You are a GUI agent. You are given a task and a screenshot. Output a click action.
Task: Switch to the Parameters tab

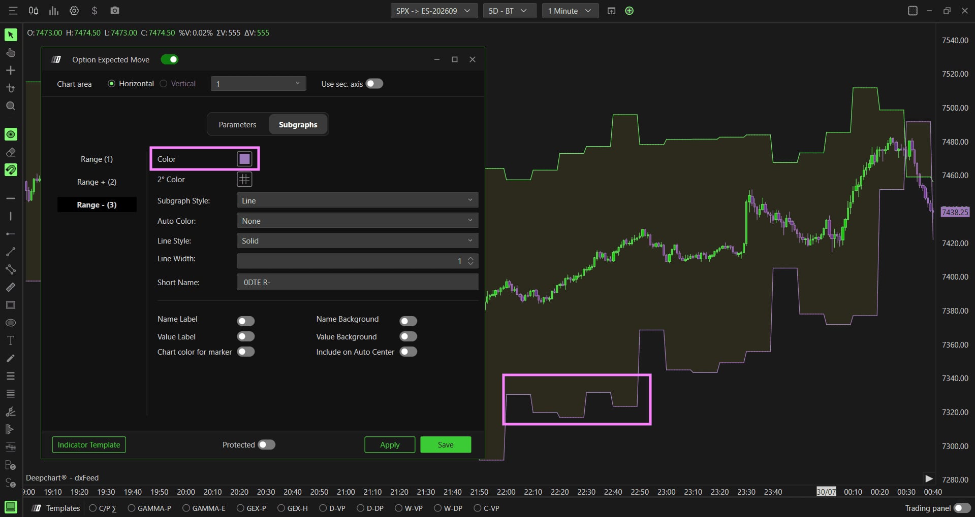tap(237, 124)
